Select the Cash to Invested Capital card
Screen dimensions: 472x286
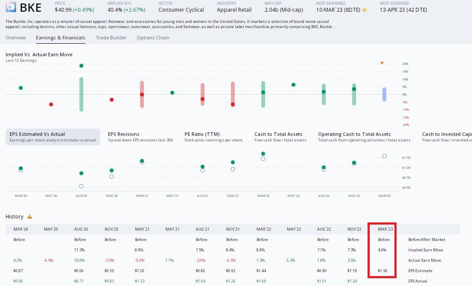click(447, 137)
